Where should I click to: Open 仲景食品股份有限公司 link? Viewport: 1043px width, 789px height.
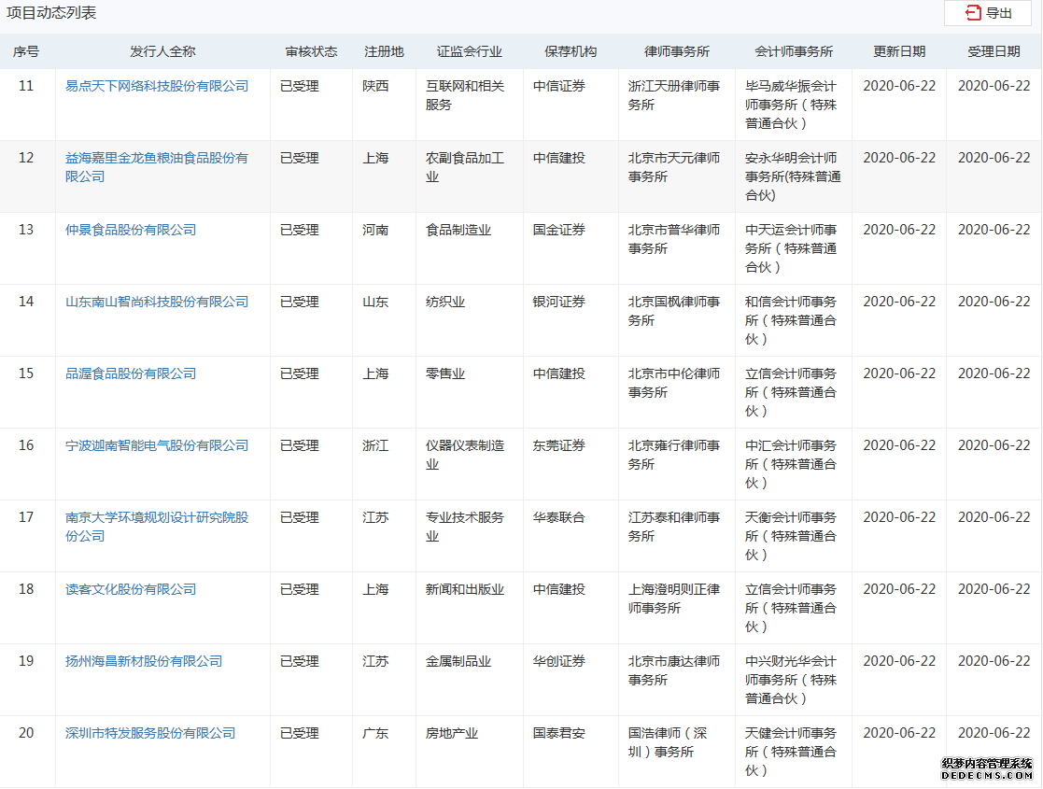click(x=131, y=231)
